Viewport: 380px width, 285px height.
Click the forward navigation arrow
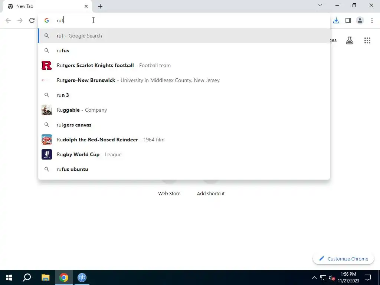coord(20,20)
